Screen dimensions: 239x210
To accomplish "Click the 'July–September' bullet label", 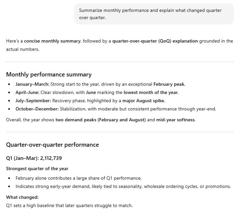I will click(33, 101).
